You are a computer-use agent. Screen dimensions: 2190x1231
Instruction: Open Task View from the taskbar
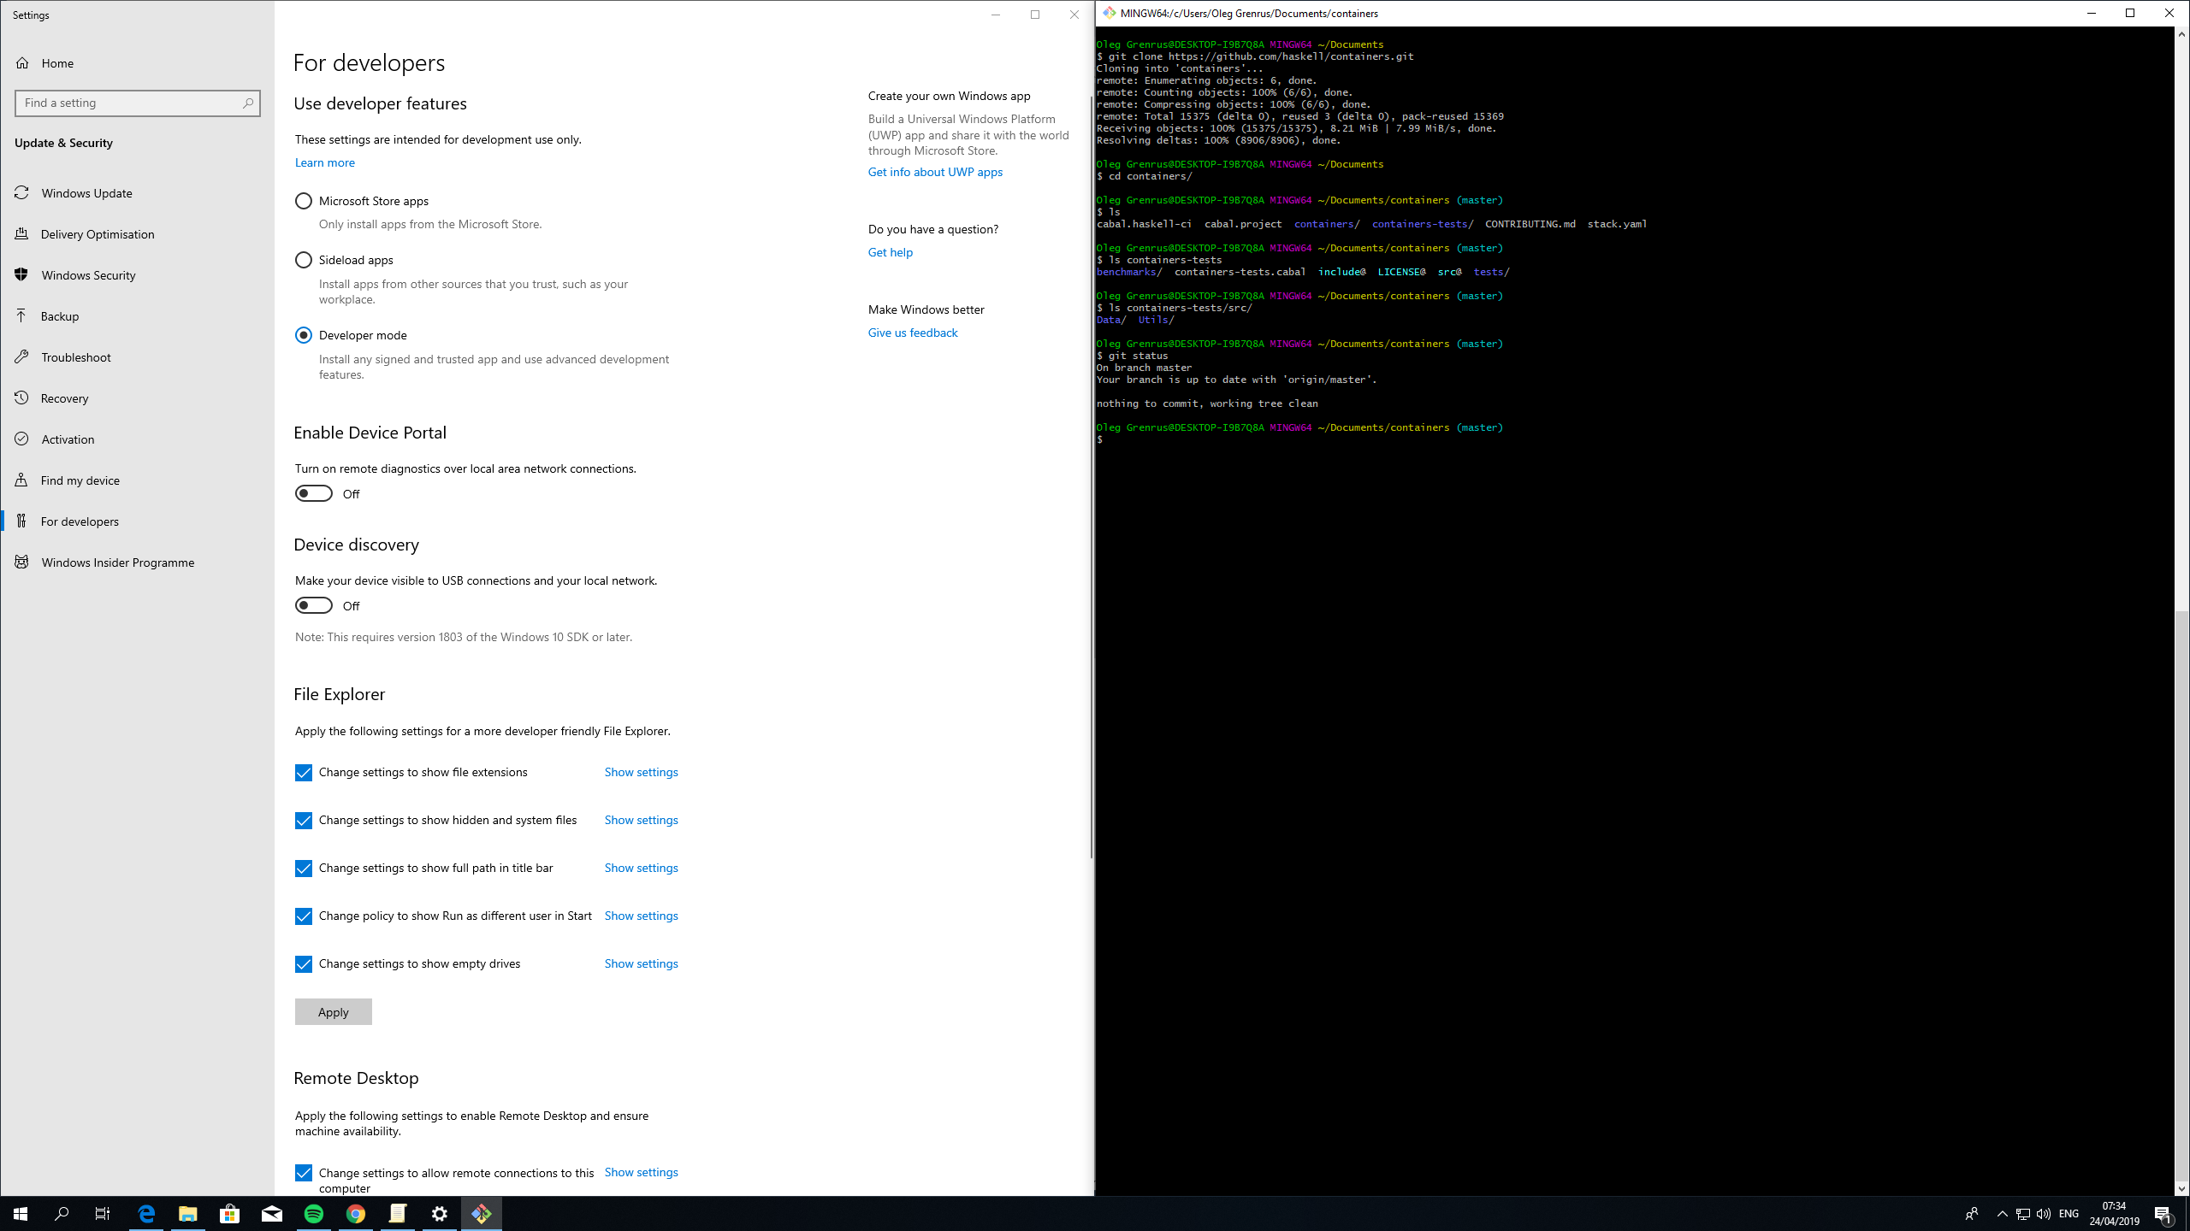tap(101, 1213)
